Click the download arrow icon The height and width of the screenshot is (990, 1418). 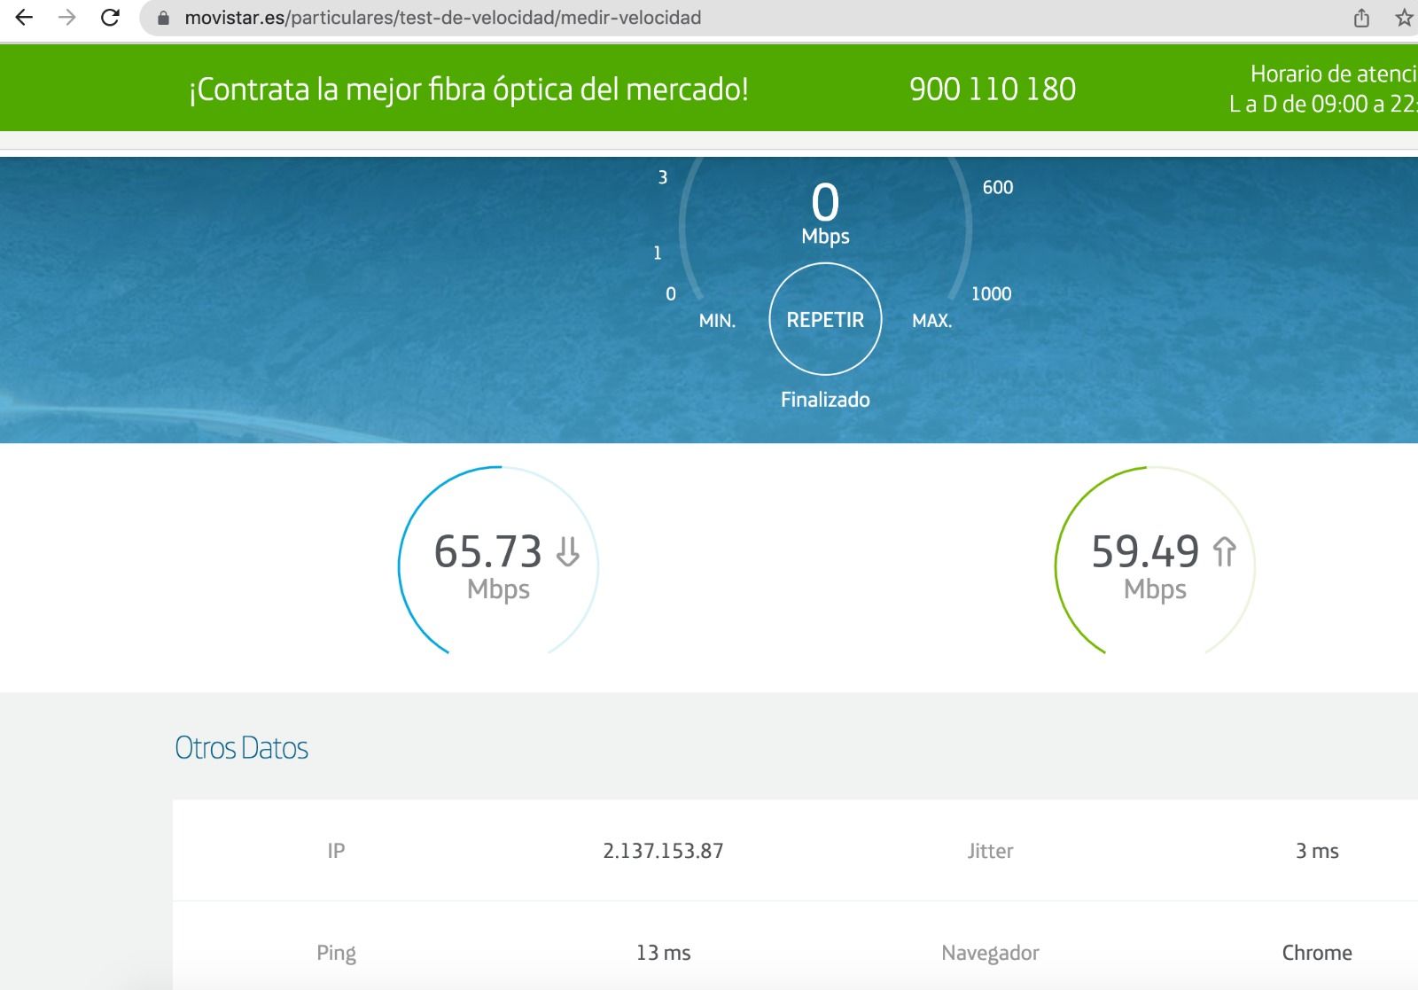coord(568,551)
